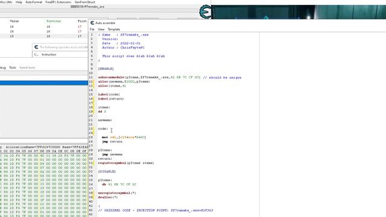Click the label(return) line
386x217 pixels.
[x=111, y=99]
